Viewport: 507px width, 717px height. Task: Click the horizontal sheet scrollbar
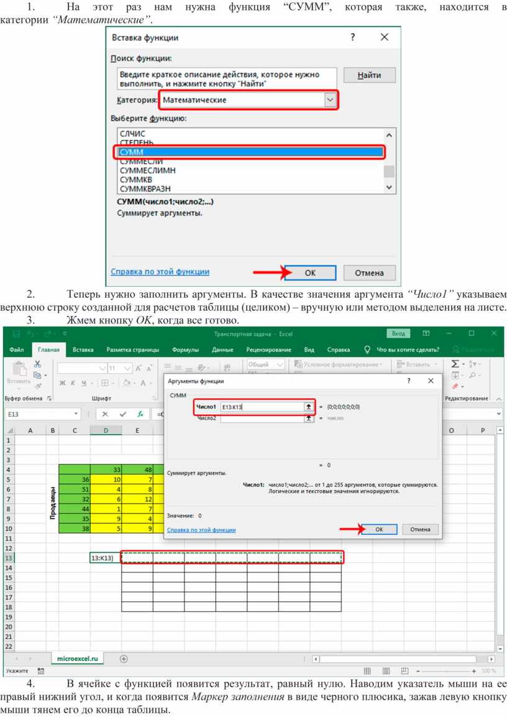[398, 659]
